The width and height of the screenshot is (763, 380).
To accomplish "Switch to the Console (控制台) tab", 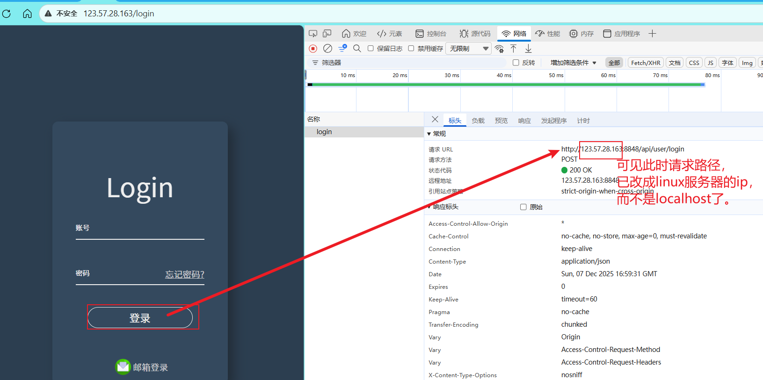I will [x=431, y=34].
